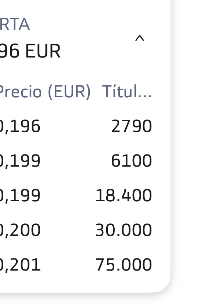Select the 0,200 price row

coord(20,230)
